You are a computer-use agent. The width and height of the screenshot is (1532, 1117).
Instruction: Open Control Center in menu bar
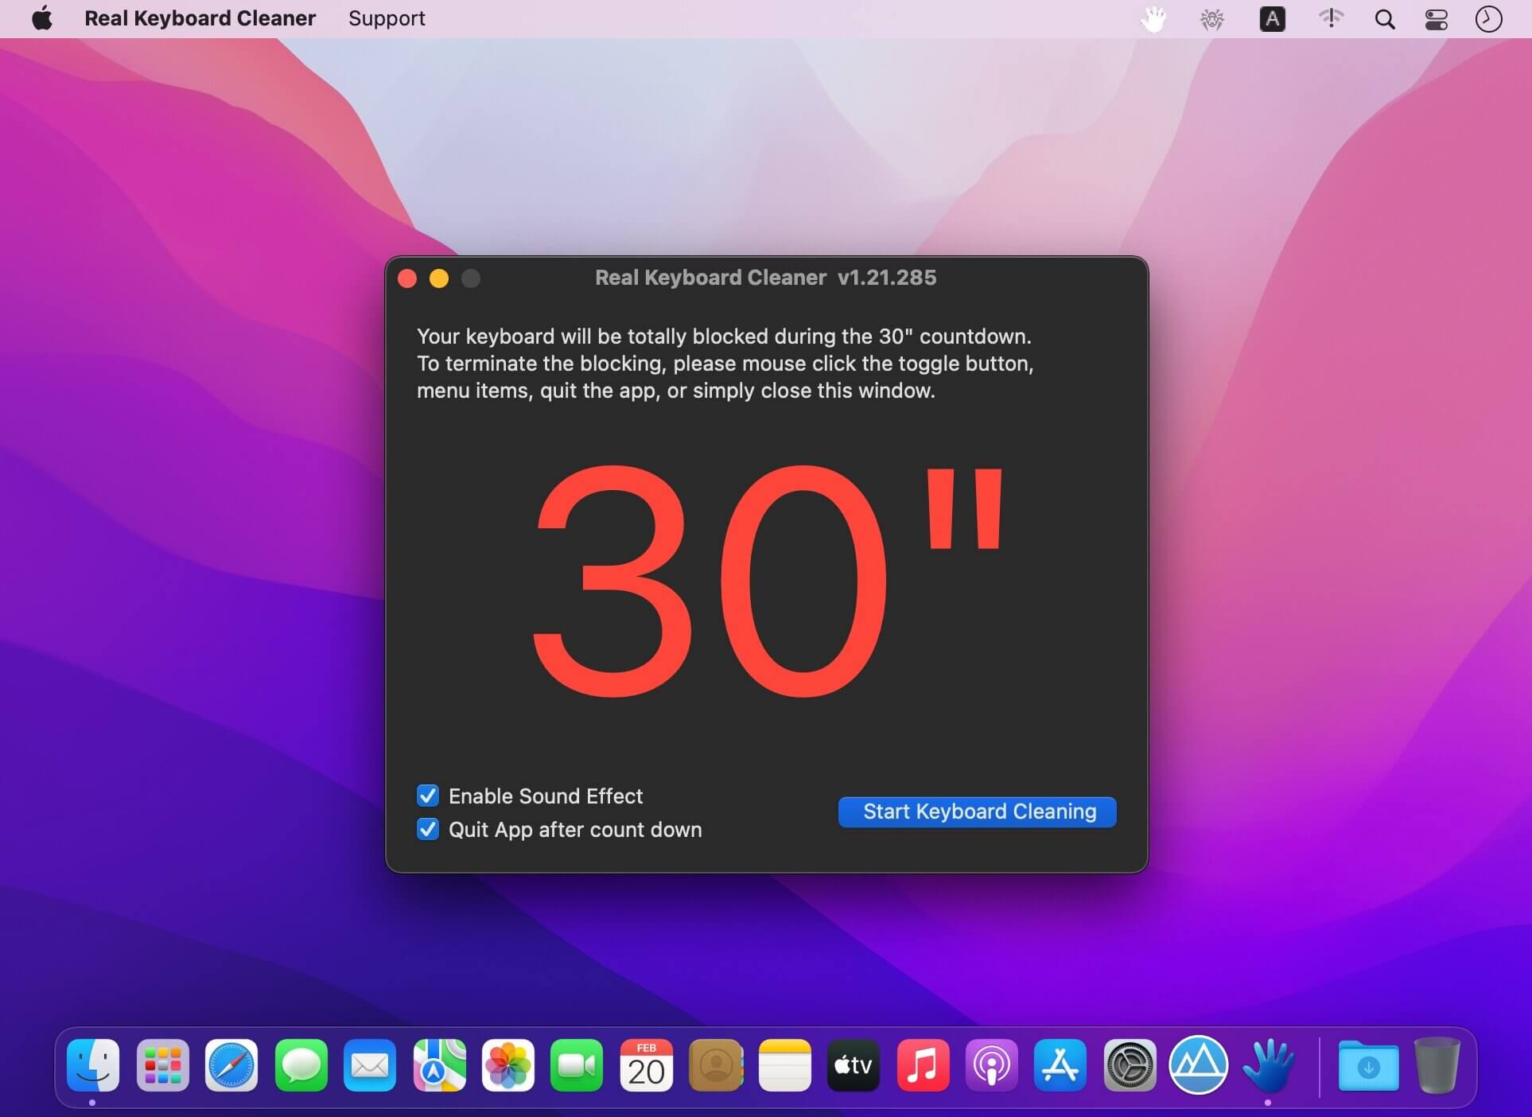[x=1436, y=19]
